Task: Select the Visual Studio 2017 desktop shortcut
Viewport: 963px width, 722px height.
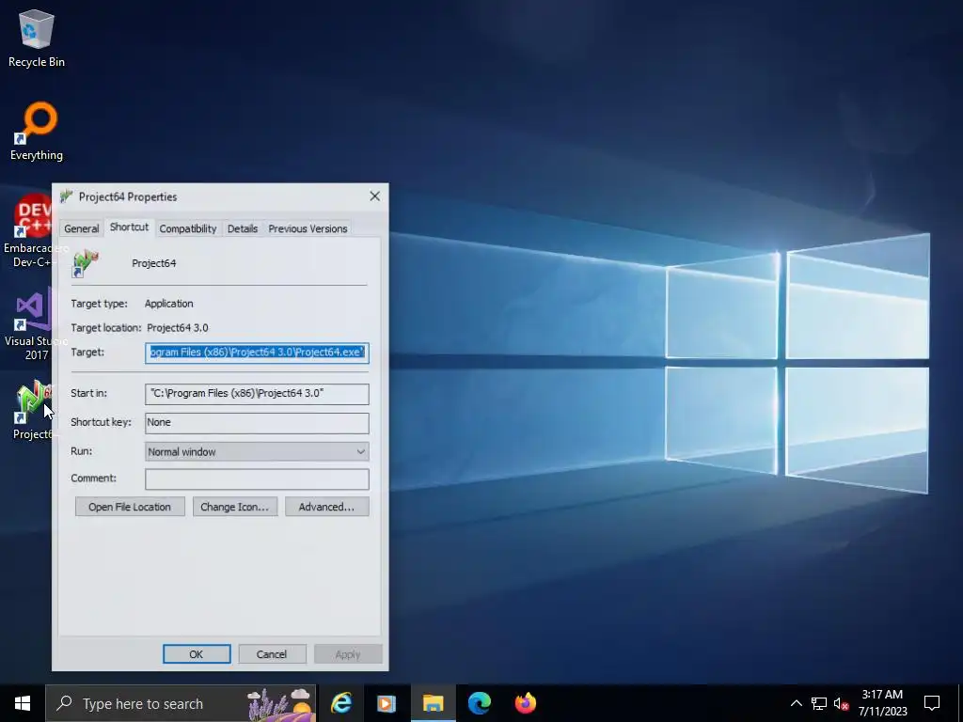Action: click(27, 323)
